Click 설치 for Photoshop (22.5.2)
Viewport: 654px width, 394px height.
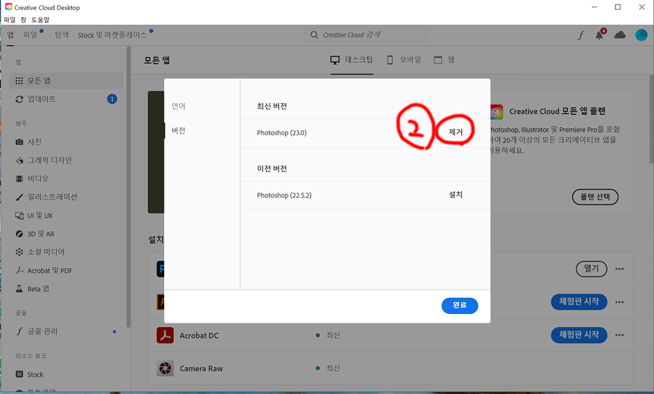pos(455,195)
